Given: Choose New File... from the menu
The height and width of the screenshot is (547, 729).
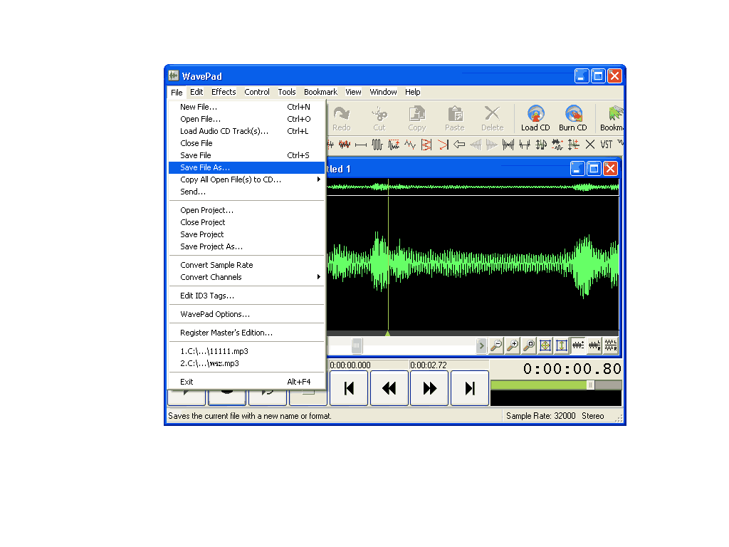Looking at the screenshot, I should coord(246,107).
